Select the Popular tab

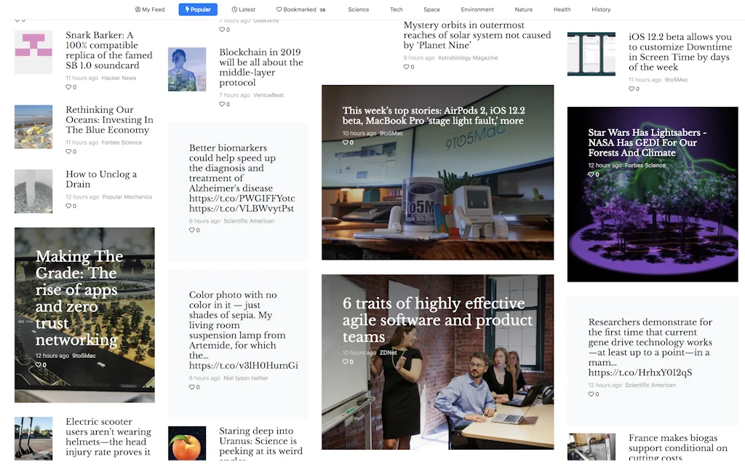click(x=198, y=9)
